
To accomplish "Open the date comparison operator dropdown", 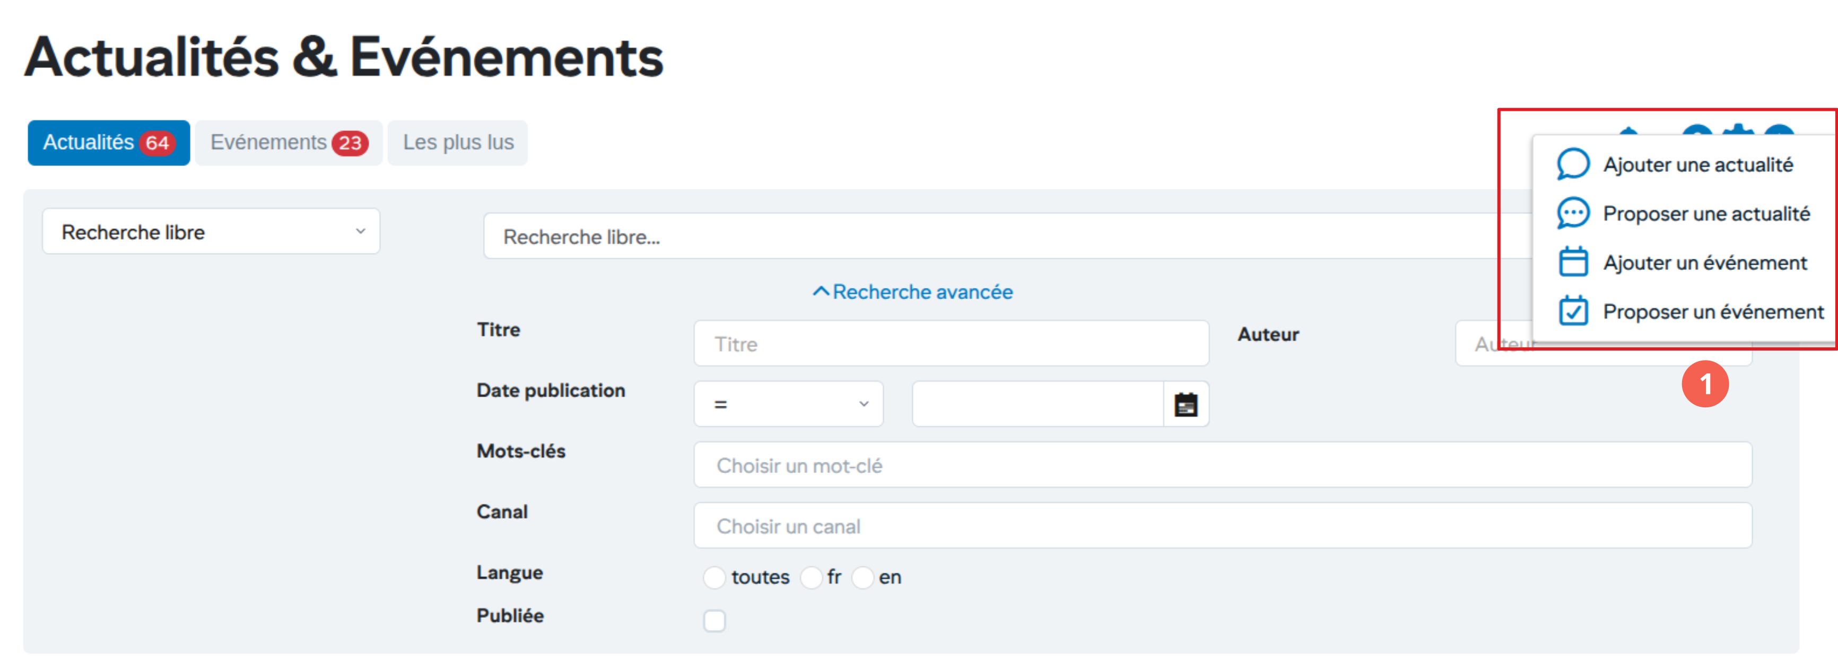I will coord(788,404).
